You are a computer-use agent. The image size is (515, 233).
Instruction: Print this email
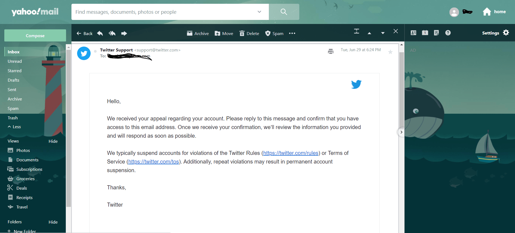[x=331, y=51]
